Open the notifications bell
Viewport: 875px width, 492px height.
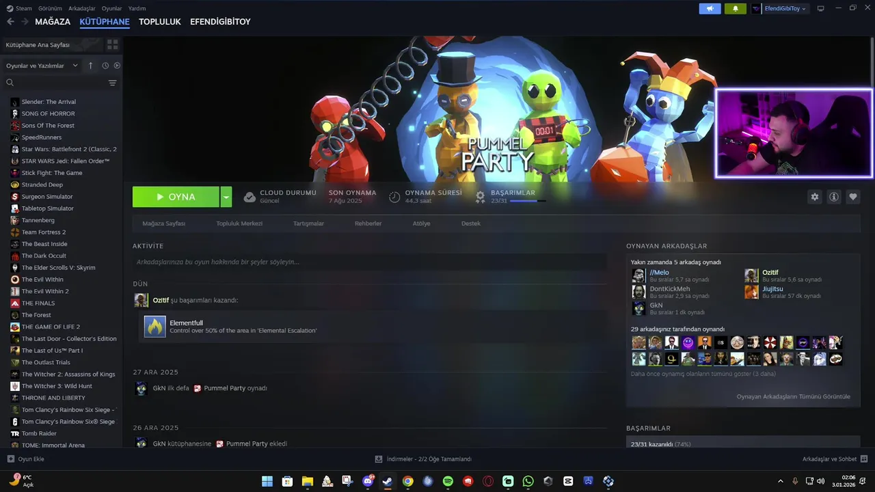pos(736,9)
